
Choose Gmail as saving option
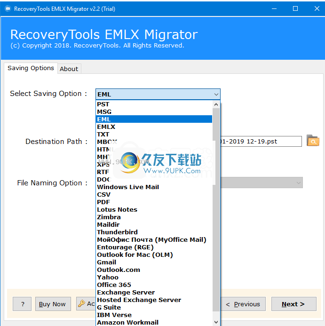point(154,262)
